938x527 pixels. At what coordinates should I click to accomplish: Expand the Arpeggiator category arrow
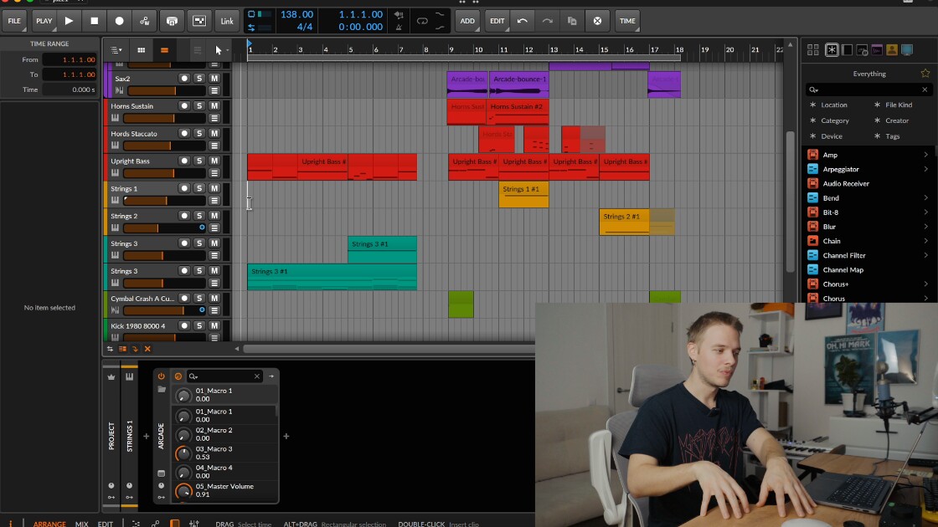click(925, 169)
